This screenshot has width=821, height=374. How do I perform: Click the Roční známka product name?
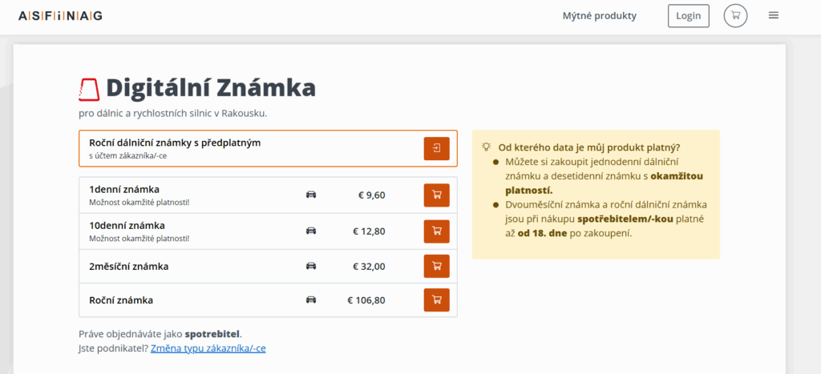click(x=121, y=300)
